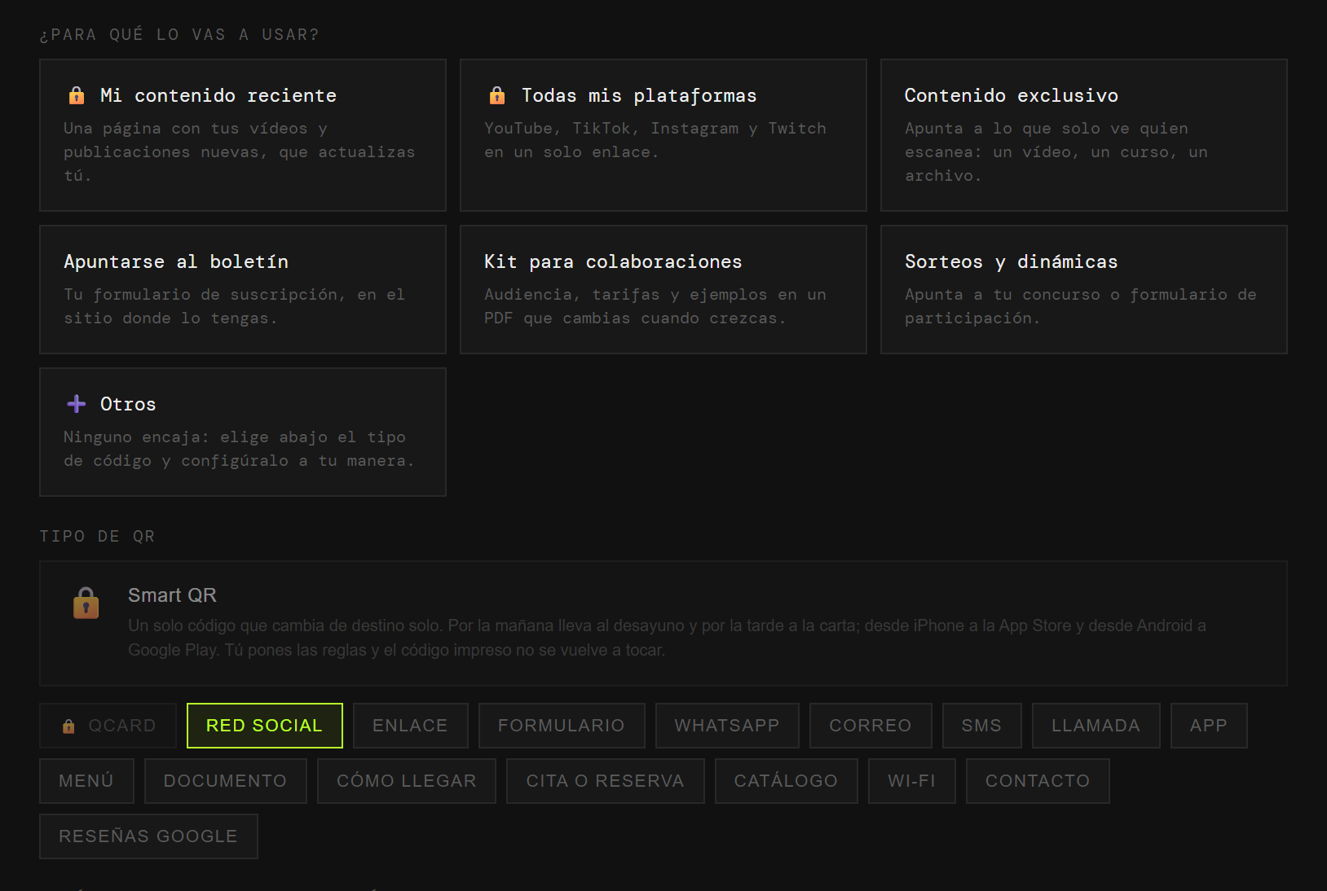Click the Smart QR lock icon
This screenshot has height=891, width=1327.
point(86,604)
